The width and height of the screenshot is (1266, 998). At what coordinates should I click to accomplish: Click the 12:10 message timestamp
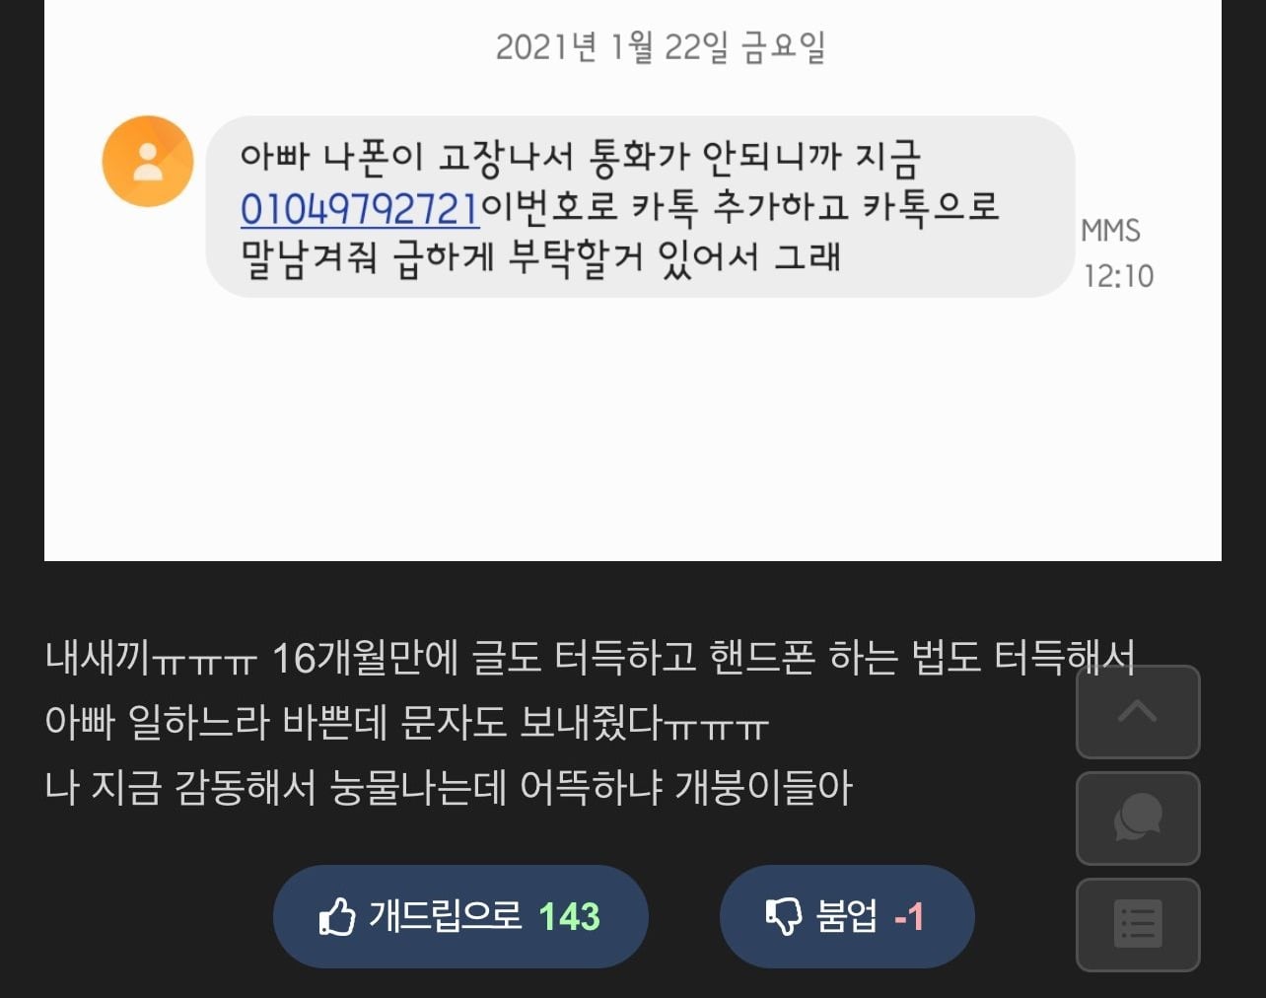click(1118, 276)
